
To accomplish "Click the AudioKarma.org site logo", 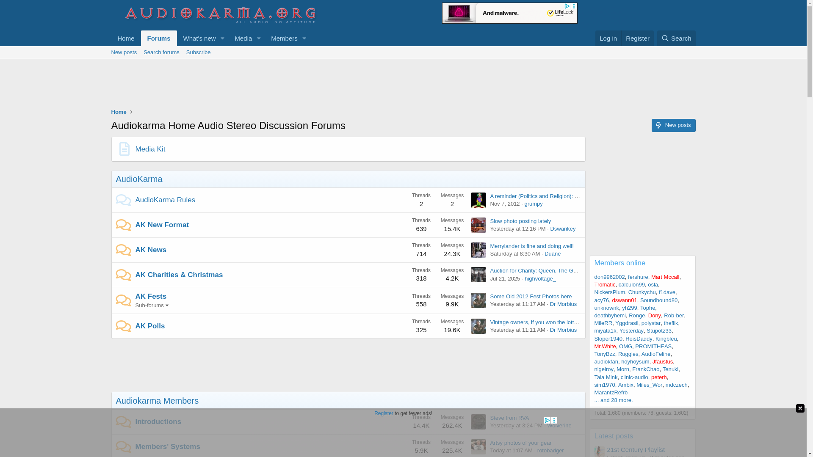I will pos(220,15).
